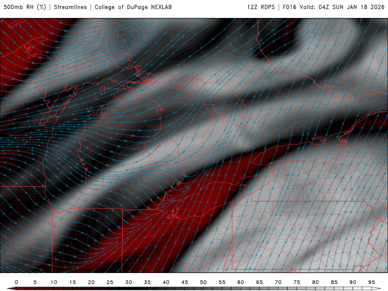The height and width of the screenshot is (291, 388).
Task: Click "Valid: 04Z SUN JAN 18 2026" text
Action: click(342, 7)
